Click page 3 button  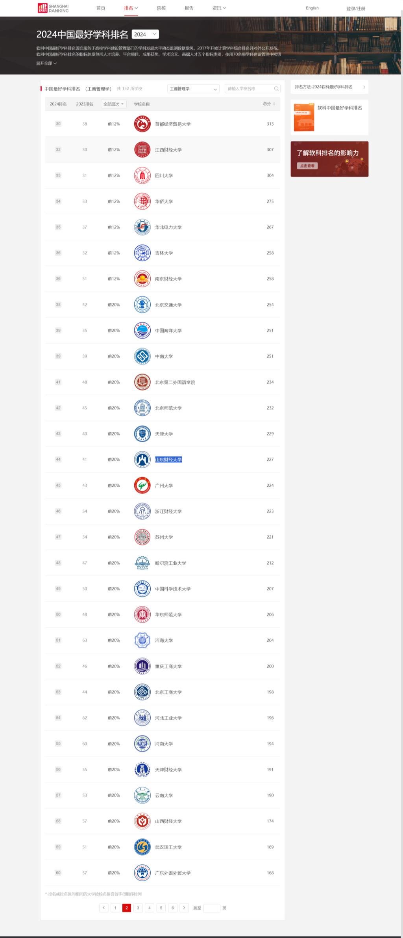(138, 908)
